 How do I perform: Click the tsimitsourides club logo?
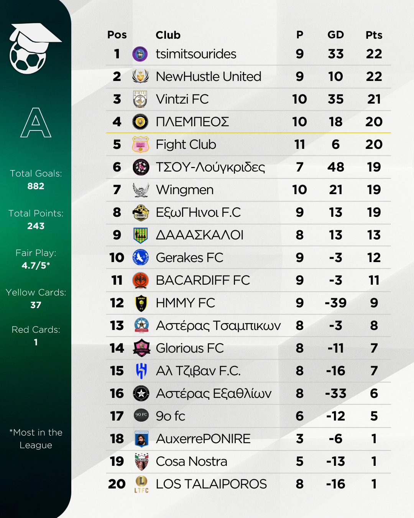pyautogui.click(x=140, y=54)
